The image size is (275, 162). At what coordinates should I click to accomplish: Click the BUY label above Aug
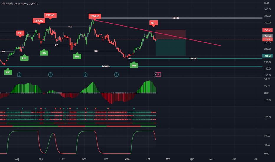24,58
